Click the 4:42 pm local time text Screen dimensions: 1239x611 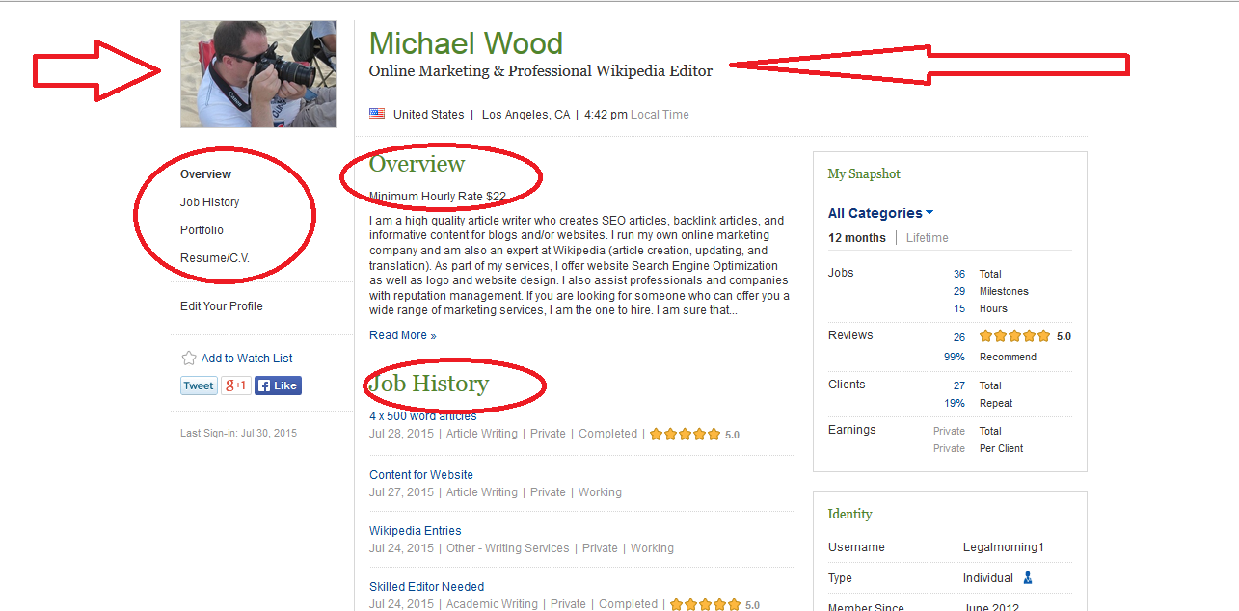[x=606, y=115]
